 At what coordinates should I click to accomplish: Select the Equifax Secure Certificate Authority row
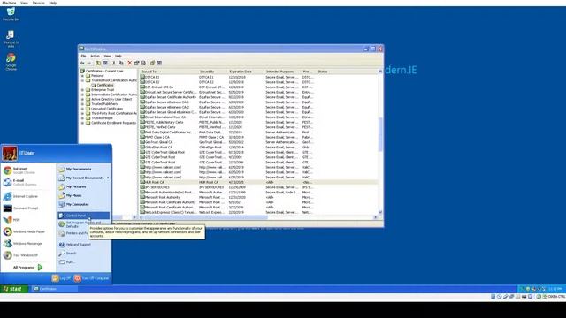(x=259, y=97)
